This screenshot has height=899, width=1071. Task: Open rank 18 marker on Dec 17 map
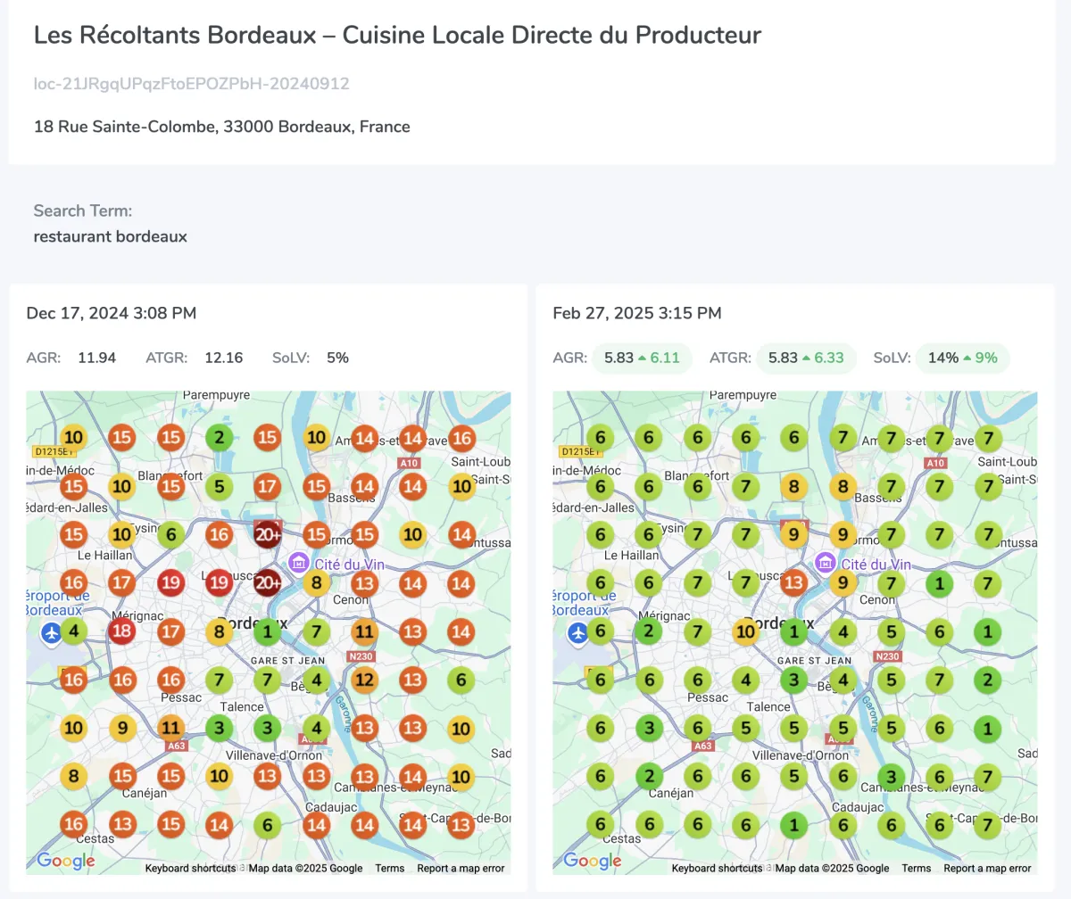pyautogui.click(x=122, y=632)
